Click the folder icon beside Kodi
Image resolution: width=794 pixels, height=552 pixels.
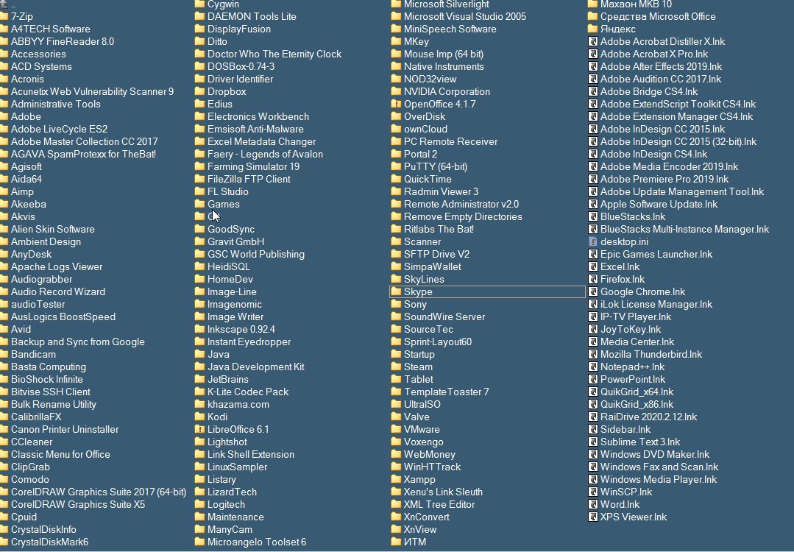coord(199,417)
